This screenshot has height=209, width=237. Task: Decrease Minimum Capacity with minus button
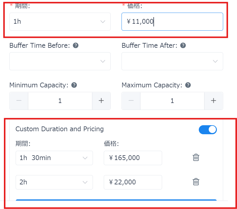[x=19, y=101]
